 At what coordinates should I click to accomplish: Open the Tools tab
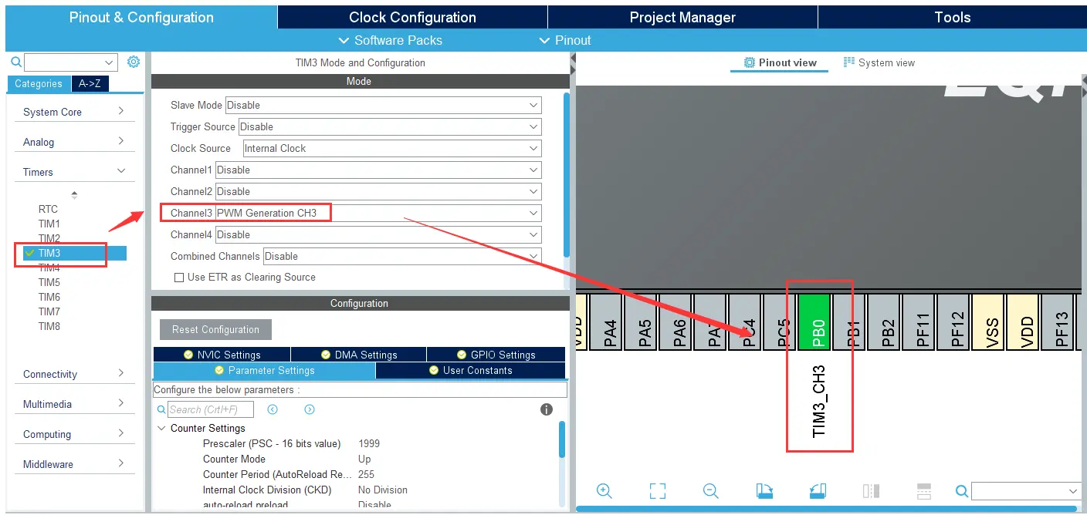952,17
